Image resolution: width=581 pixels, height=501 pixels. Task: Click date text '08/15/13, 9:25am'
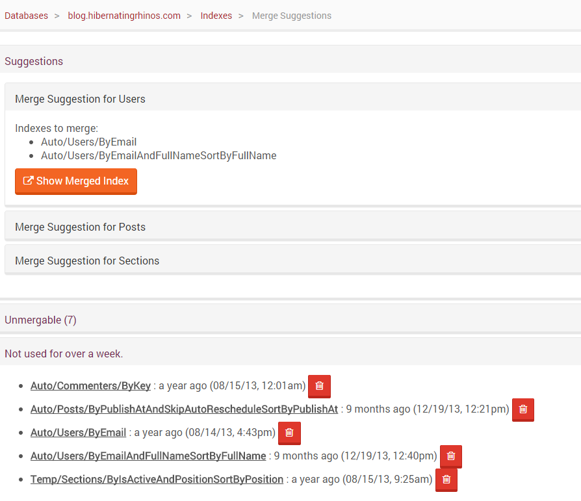click(x=387, y=479)
